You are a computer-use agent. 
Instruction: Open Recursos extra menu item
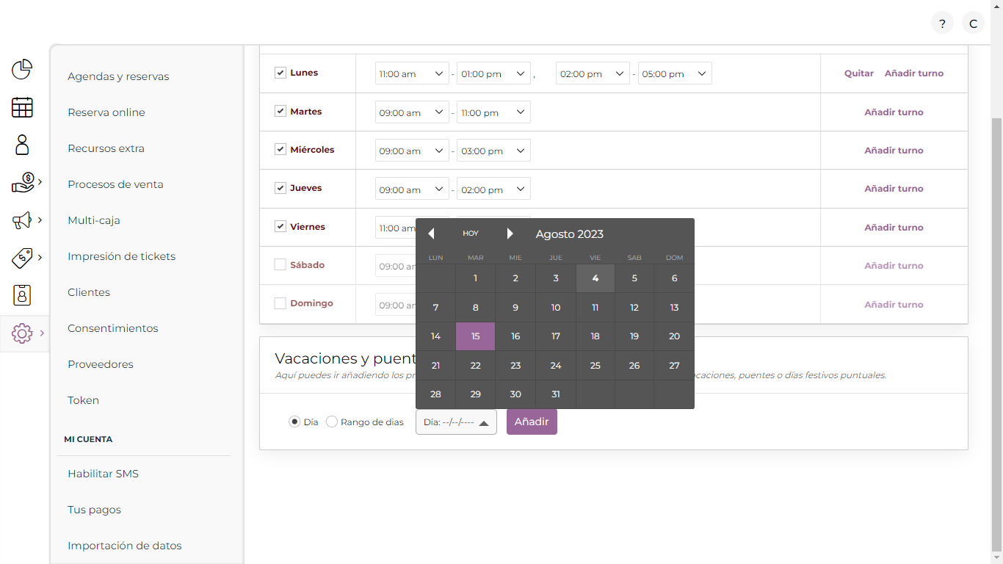[x=106, y=148]
